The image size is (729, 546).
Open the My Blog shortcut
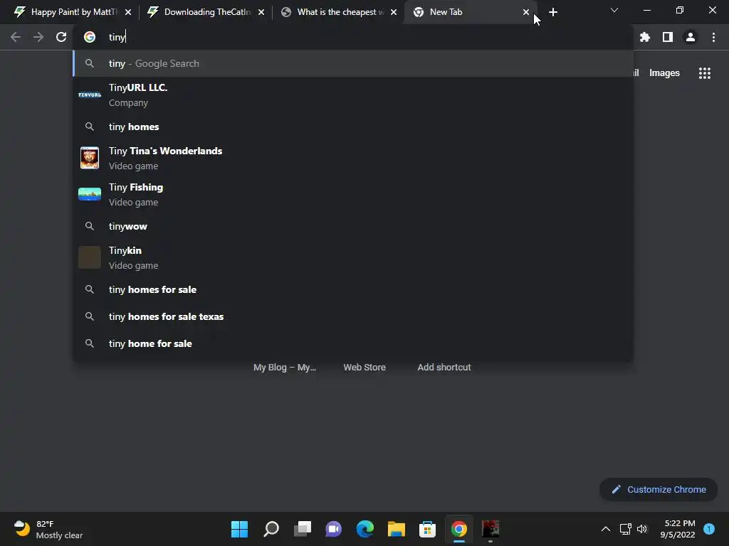click(285, 368)
